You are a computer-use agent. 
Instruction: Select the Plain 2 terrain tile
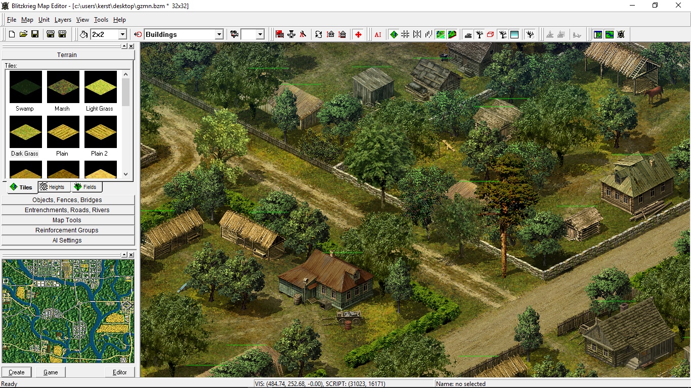[100, 136]
